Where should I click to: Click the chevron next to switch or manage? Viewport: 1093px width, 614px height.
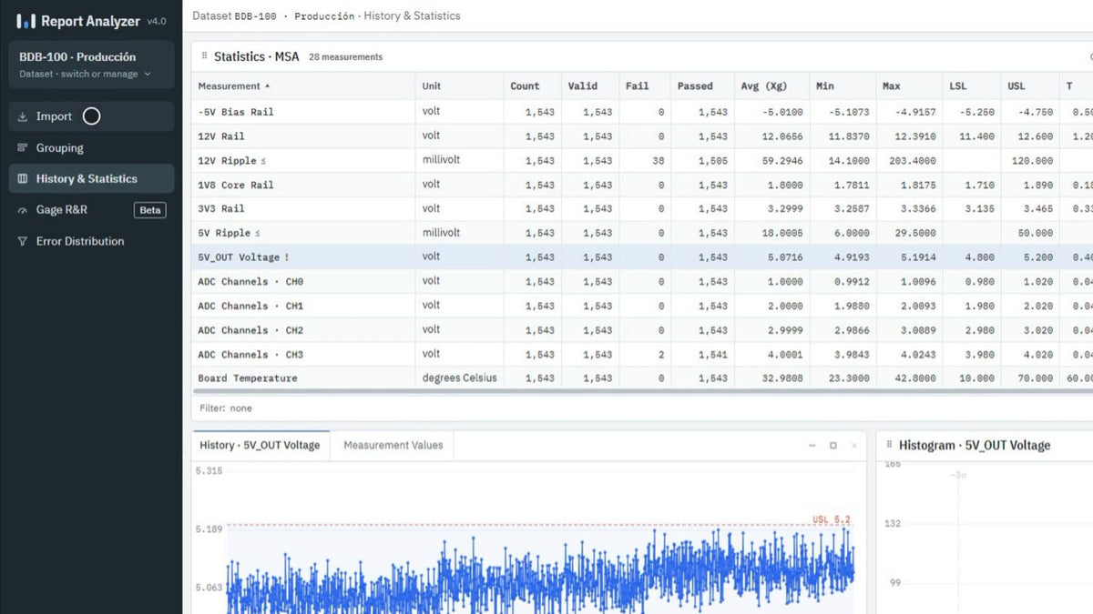pos(148,75)
